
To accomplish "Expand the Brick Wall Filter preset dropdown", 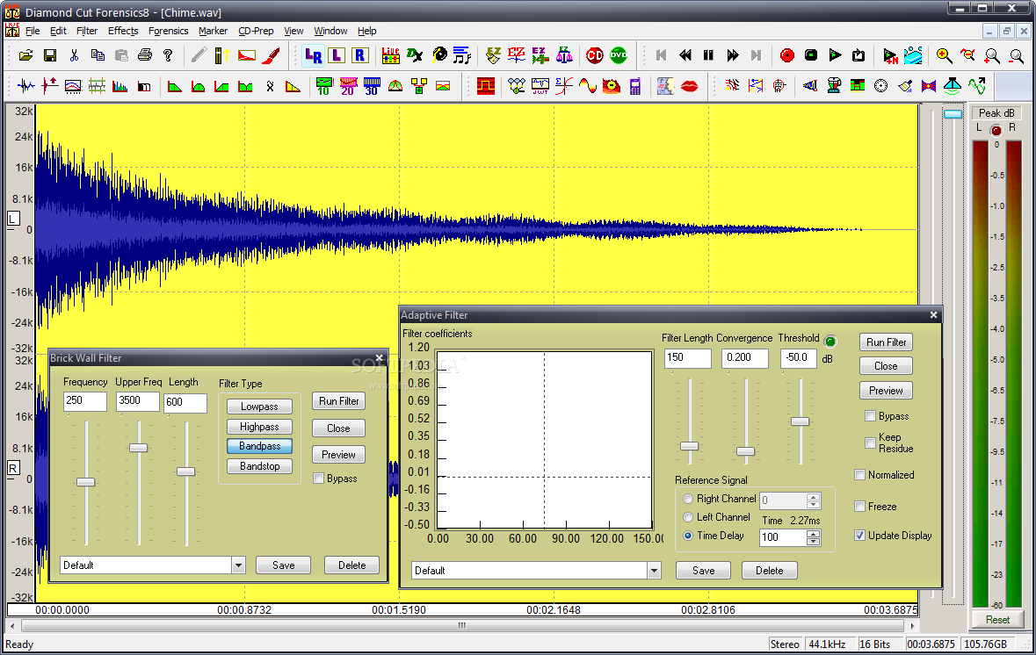I will click(x=238, y=565).
